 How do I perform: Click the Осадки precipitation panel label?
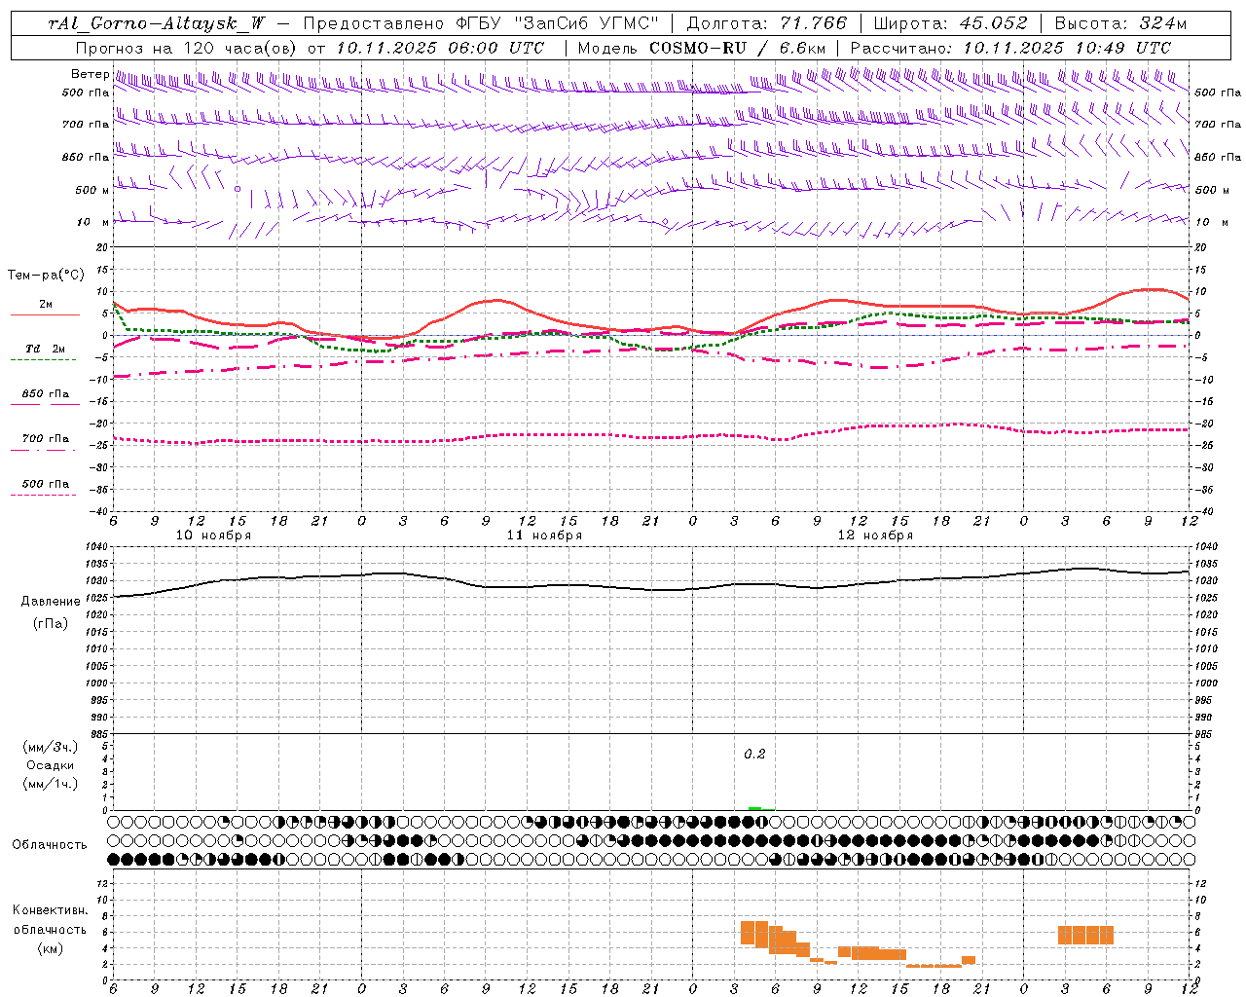(51, 765)
